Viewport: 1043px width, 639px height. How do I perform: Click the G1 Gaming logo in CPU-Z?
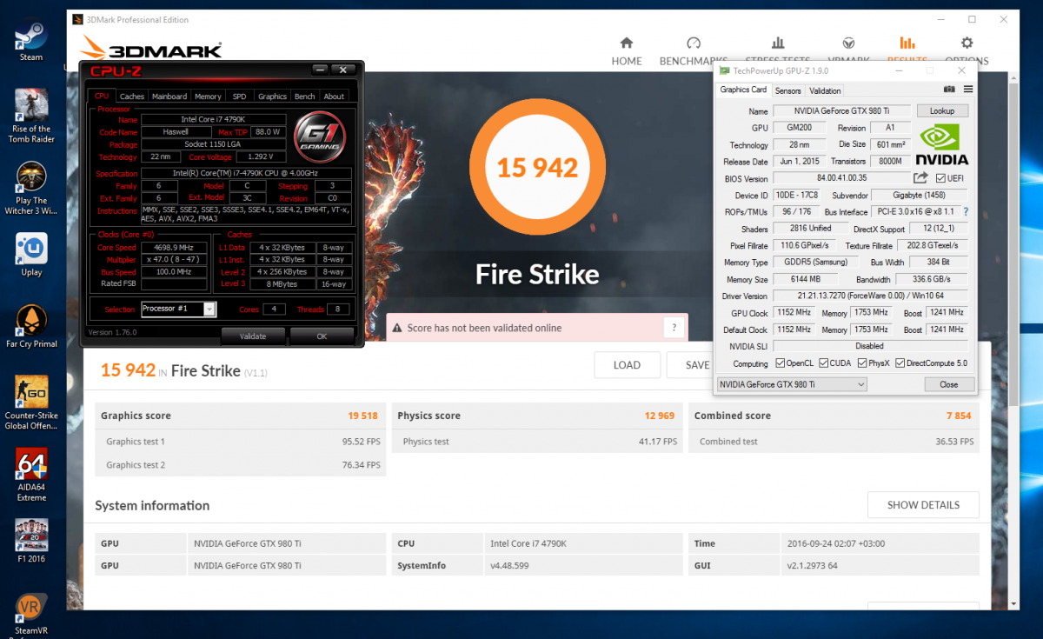tap(321, 136)
